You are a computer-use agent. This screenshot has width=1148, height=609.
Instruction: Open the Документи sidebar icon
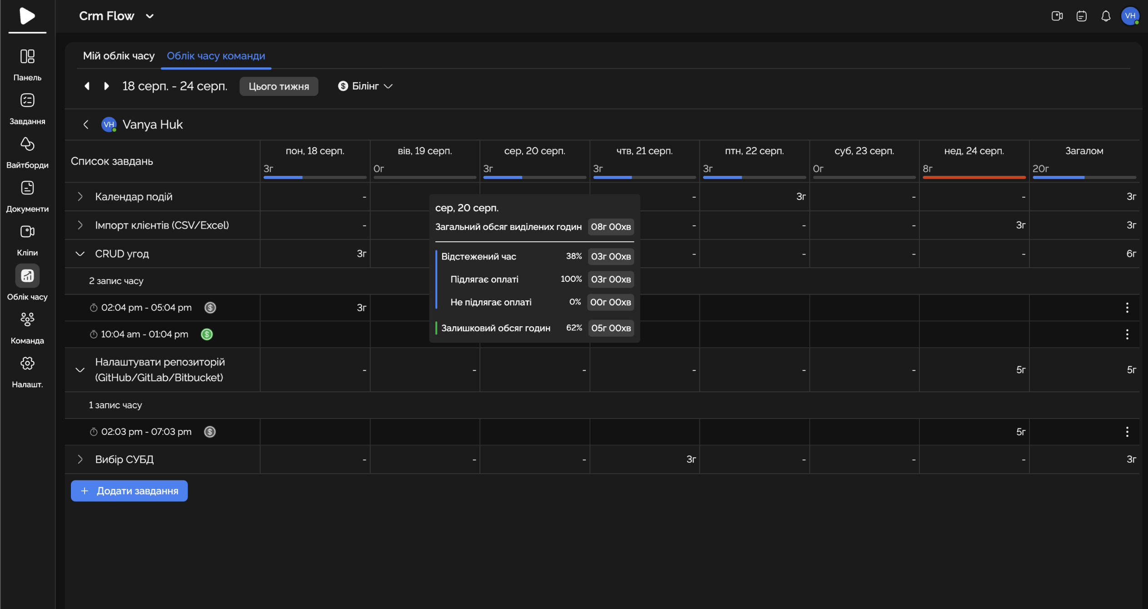(27, 188)
